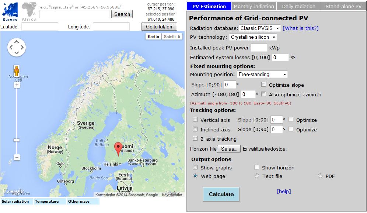This screenshot has width=367, height=213.
Task: Click the Installed peak PV power field
Action: (x=259, y=48)
